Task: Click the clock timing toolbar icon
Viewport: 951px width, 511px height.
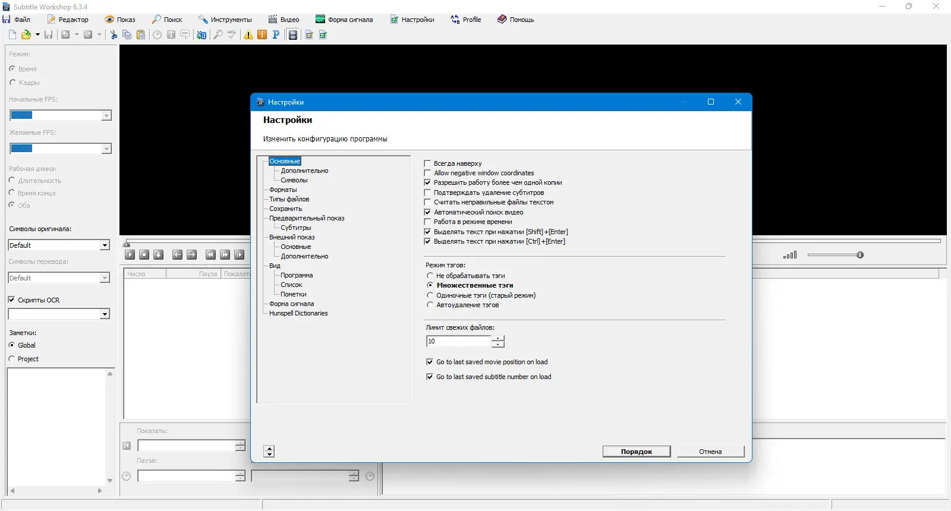Action: click(157, 34)
